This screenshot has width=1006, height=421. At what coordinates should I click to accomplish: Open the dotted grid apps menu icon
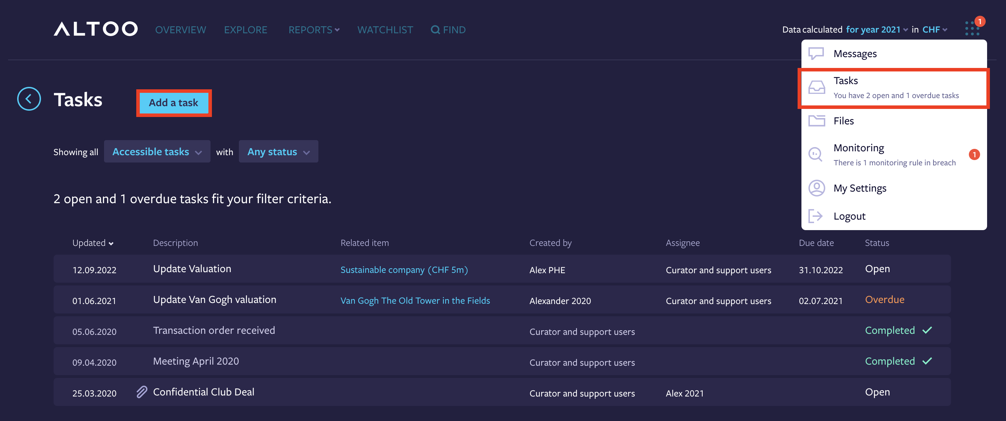click(x=972, y=28)
